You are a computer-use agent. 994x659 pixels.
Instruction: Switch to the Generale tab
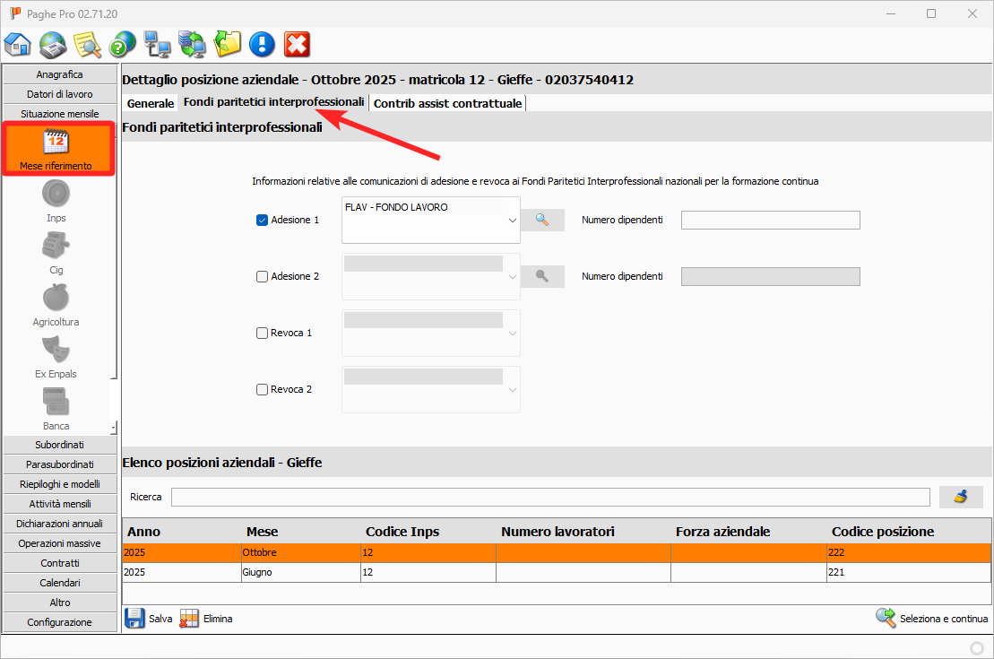151,104
